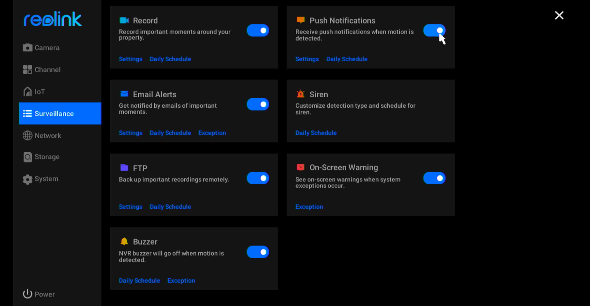The image size is (590, 306).
Task: Toggle the Buzzer switch
Action: click(x=258, y=252)
